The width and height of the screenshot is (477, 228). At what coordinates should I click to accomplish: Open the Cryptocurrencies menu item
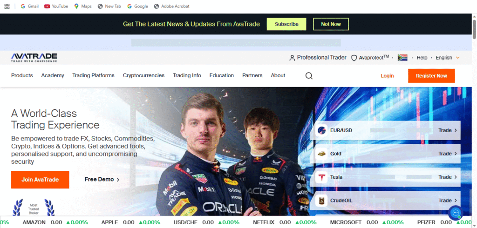coord(143,75)
